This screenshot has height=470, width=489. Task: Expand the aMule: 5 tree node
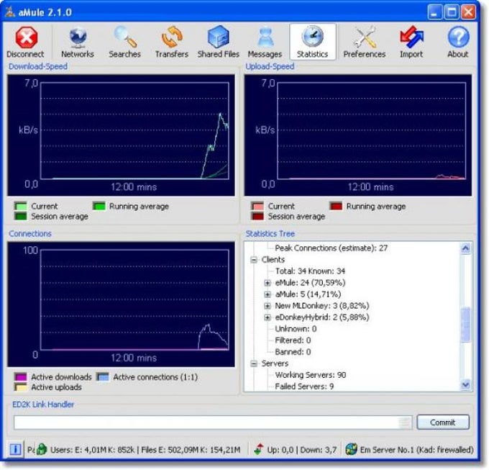click(268, 294)
